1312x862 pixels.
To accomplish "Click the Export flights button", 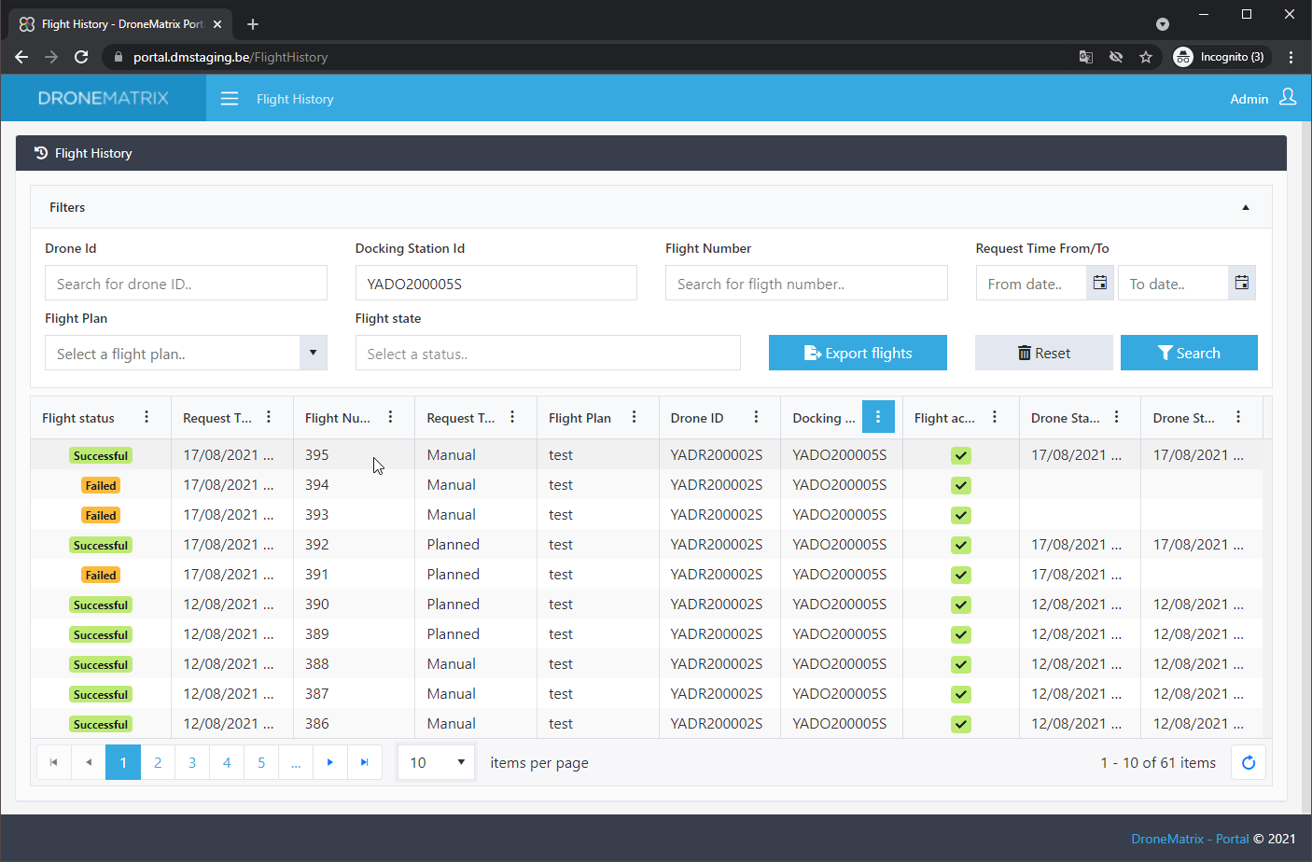I will [858, 353].
